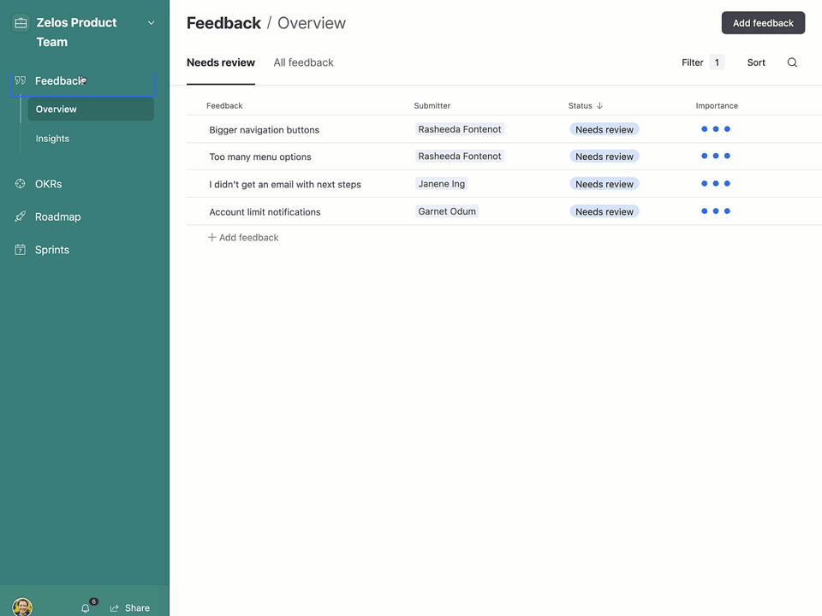Click the briefcase icon beside Zelos Product Team
The height and width of the screenshot is (616, 822).
coord(19,22)
